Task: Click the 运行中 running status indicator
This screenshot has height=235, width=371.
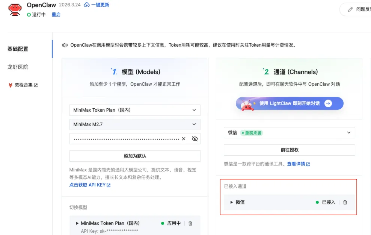Action: coord(36,15)
